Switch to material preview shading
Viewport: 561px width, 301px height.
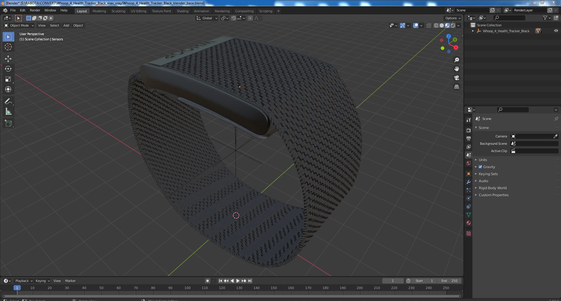pyautogui.click(x=447, y=25)
